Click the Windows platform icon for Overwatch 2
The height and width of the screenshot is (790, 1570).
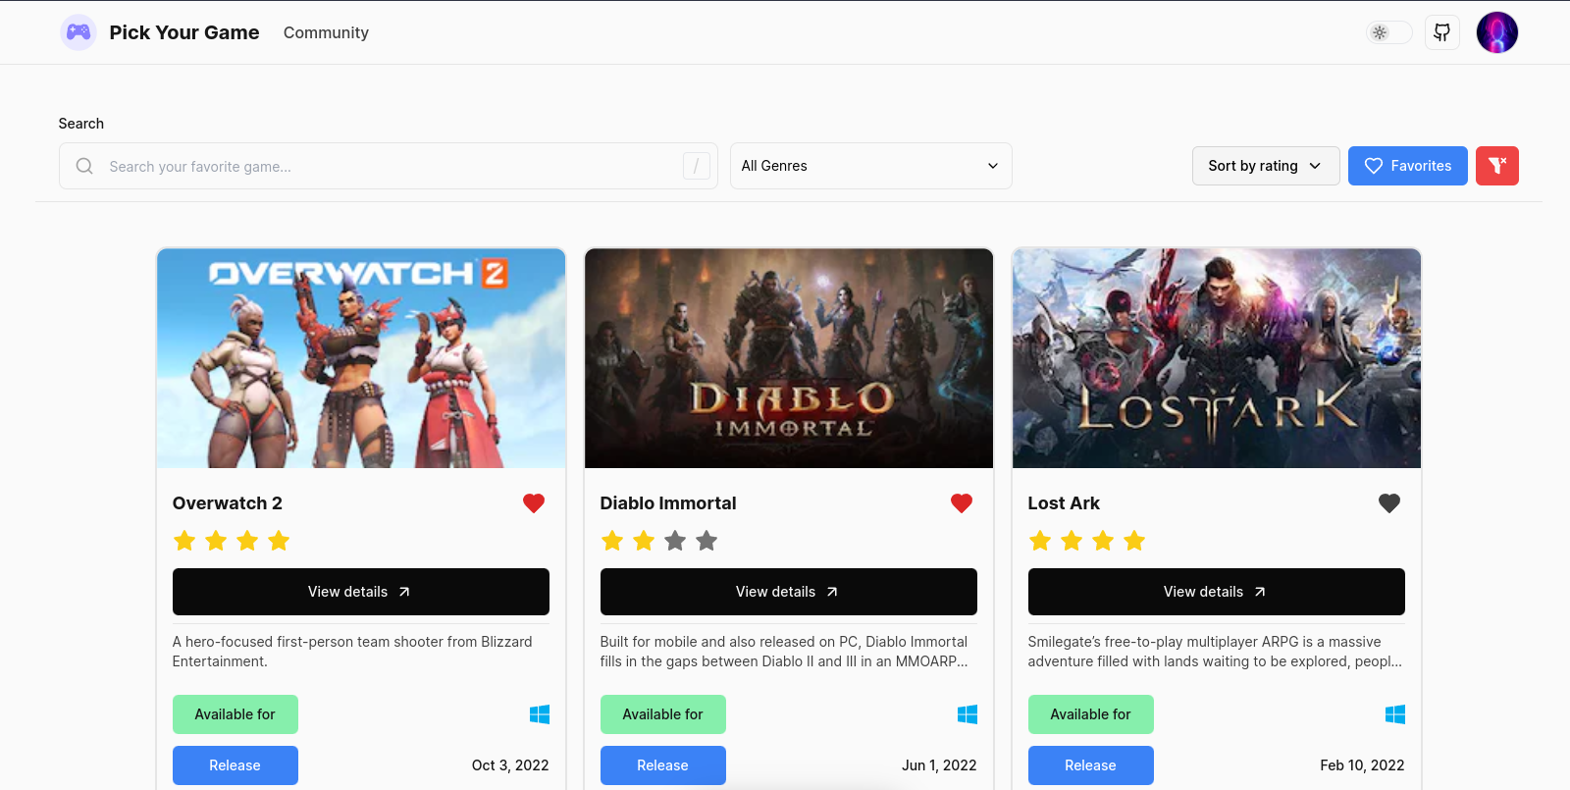[x=540, y=714]
